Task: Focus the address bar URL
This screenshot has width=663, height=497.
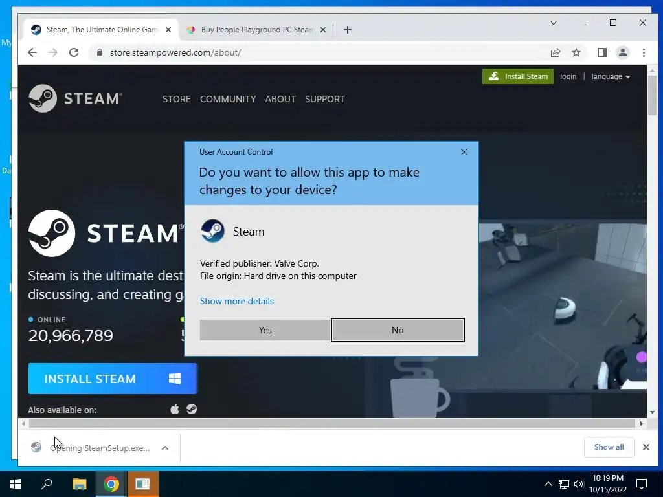Action: (x=175, y=52)
